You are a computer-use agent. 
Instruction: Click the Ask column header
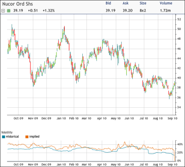(x=125, y=3)
